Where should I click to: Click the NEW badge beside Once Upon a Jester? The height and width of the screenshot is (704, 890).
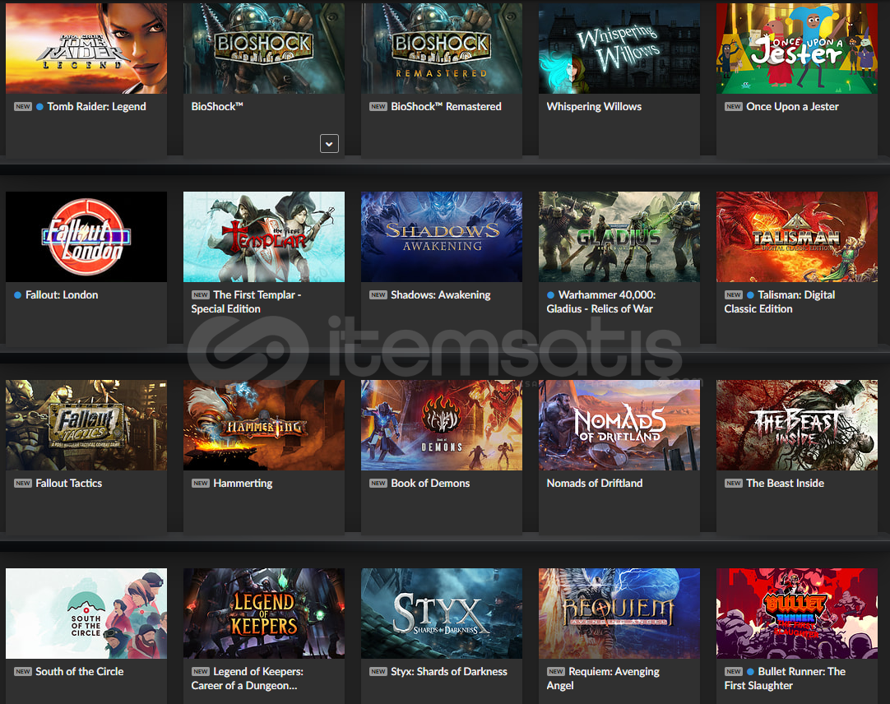[734, 107]
